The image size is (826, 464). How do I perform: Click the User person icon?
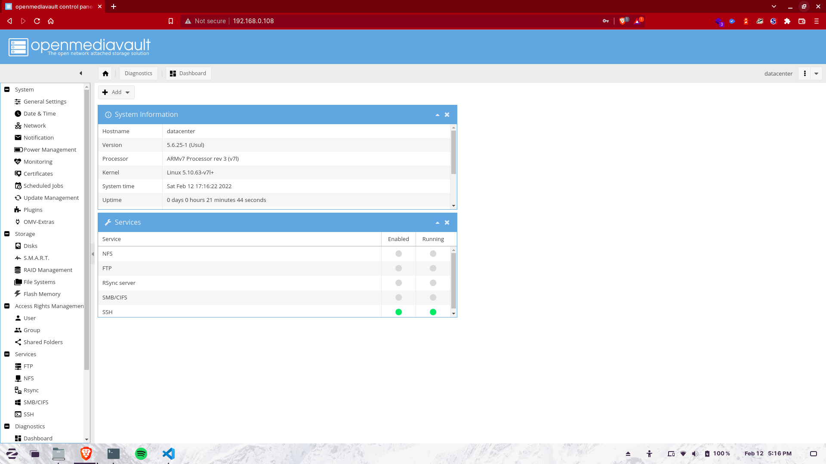(18, 318)
